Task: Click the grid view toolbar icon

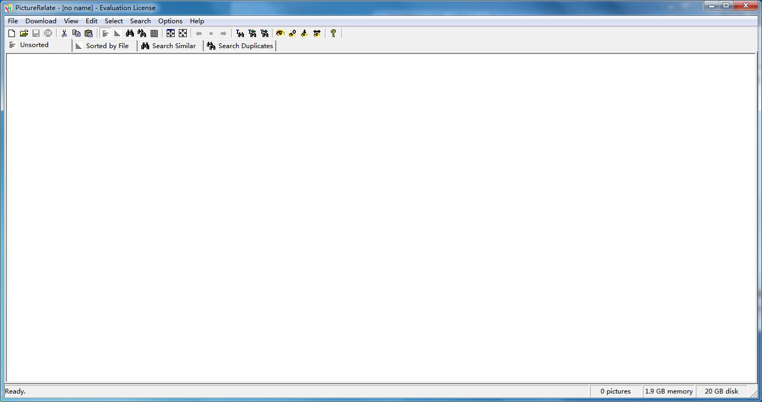Action: [154, 33]
